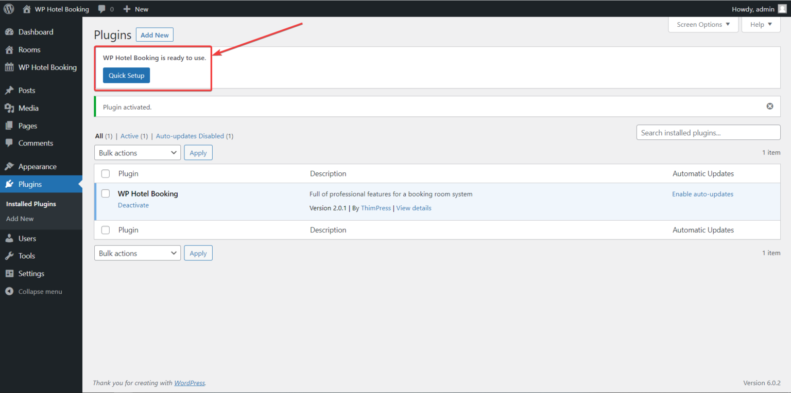Check the select-all plugins checkbox

(x=105, y=173)
